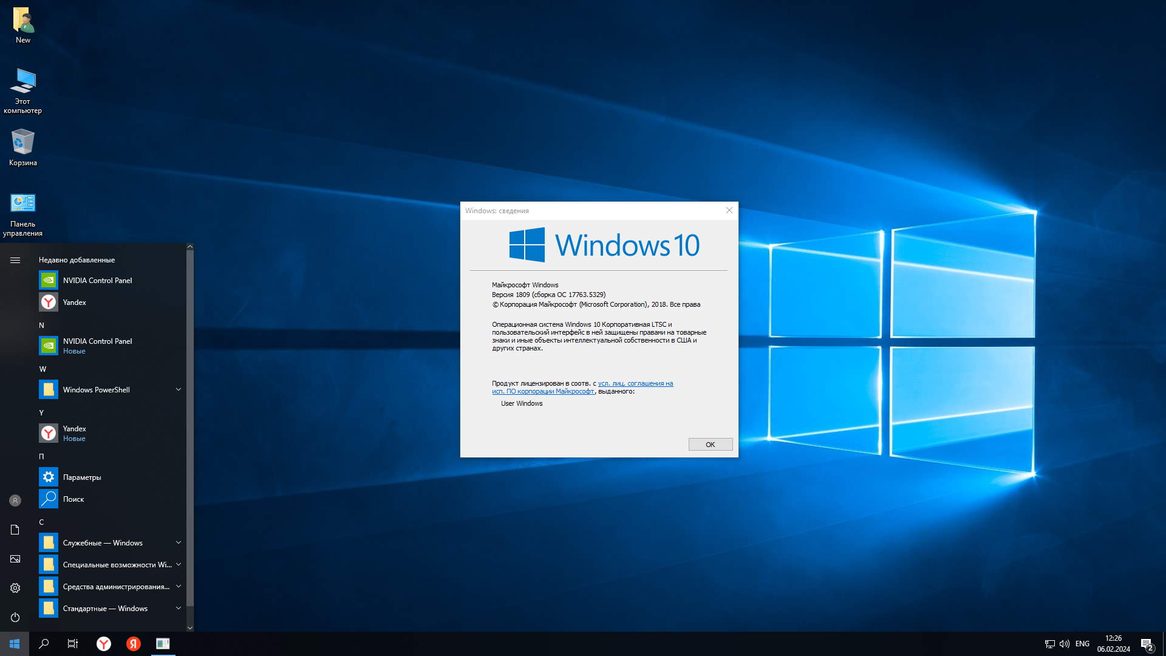The width and height of the screenshot is (1166, 656).
Task: Open the Pictures icon in Start sidebar
Action: click(x=15, y=559)
